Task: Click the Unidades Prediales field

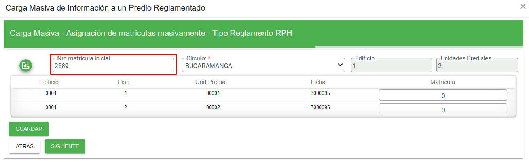Action: (477, 66)
